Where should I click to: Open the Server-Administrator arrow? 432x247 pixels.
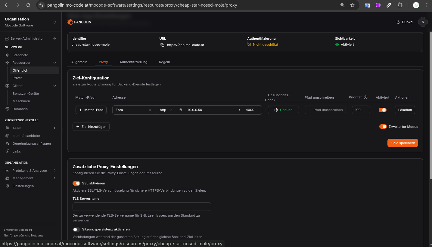point(54,39)
